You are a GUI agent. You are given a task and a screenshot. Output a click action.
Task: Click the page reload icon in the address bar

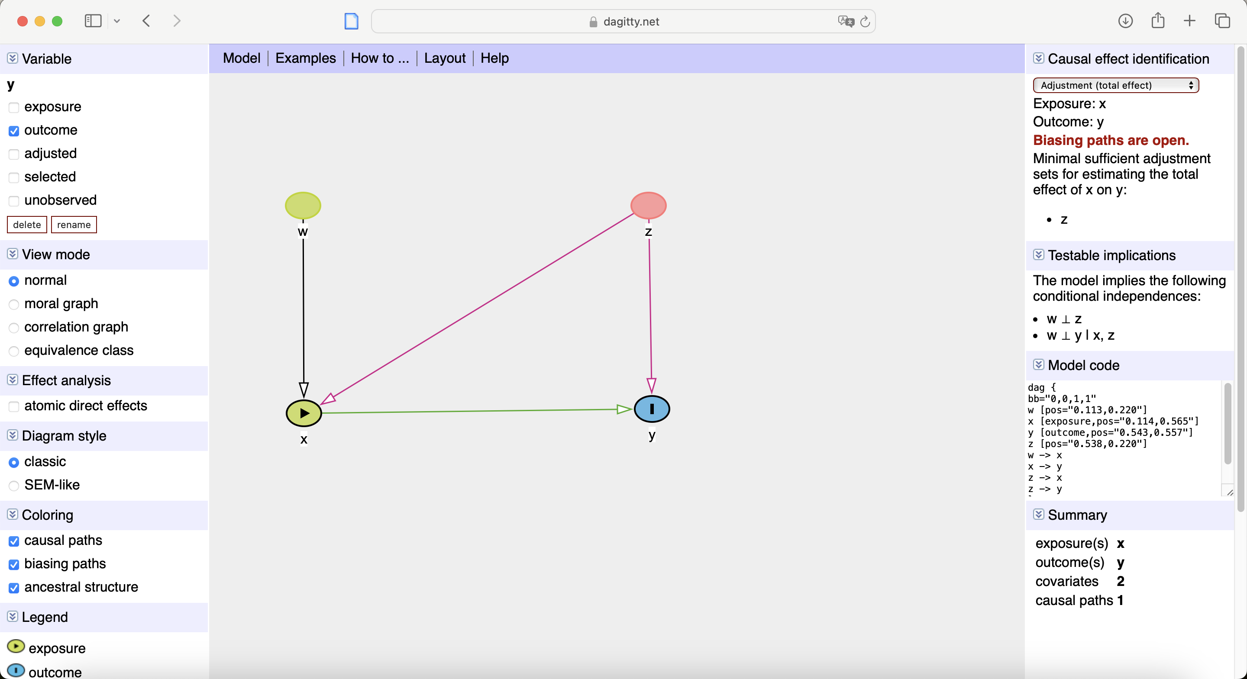[865, 21]
